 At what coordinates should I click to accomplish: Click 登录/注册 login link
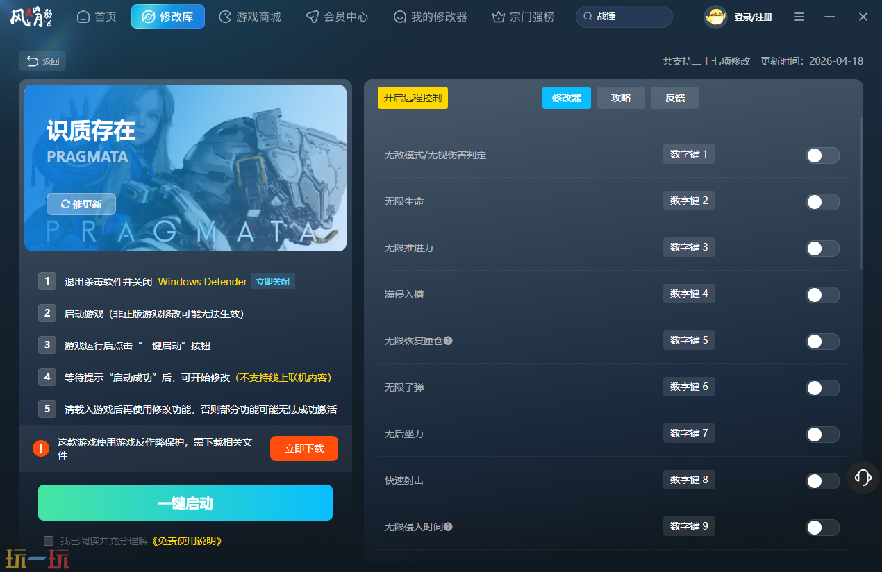tap(753, 17)
